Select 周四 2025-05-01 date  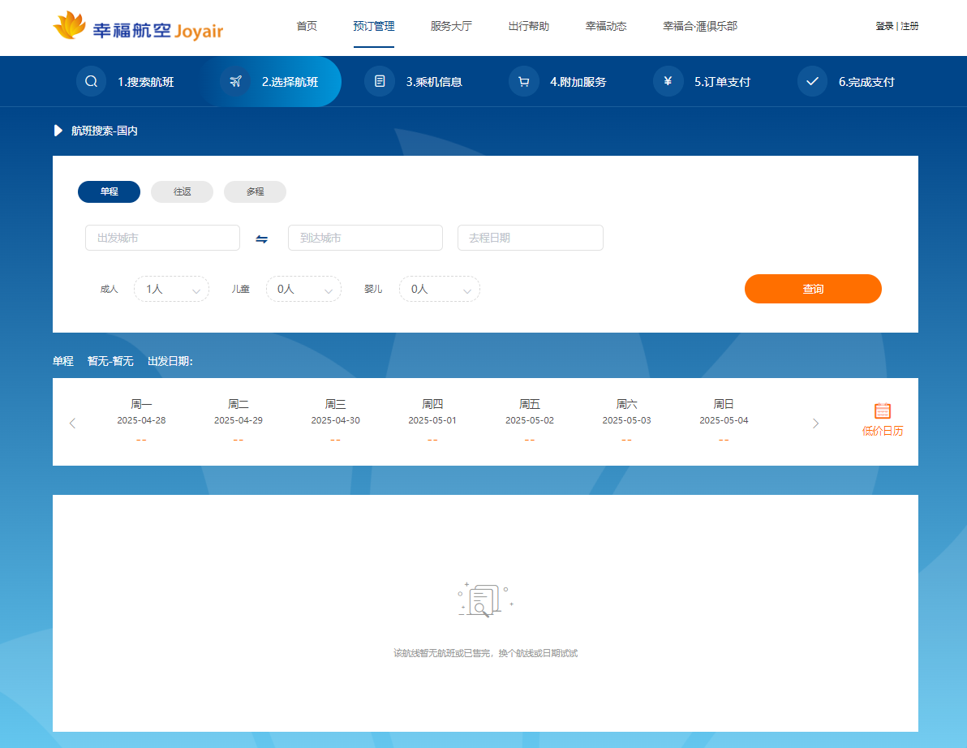tap(432, 420)
